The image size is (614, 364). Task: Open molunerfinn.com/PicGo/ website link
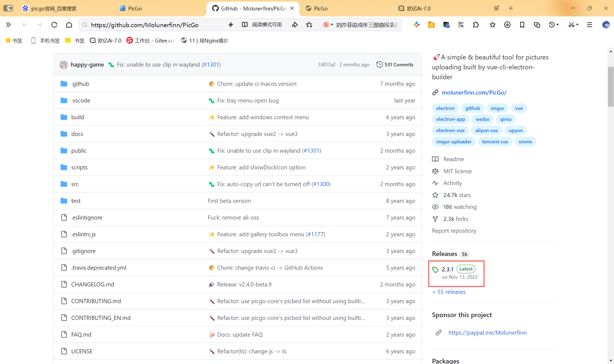[474, 92]
